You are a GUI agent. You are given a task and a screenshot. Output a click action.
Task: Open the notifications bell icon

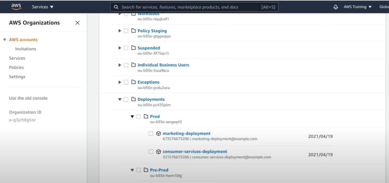click(x=335, y=7)
